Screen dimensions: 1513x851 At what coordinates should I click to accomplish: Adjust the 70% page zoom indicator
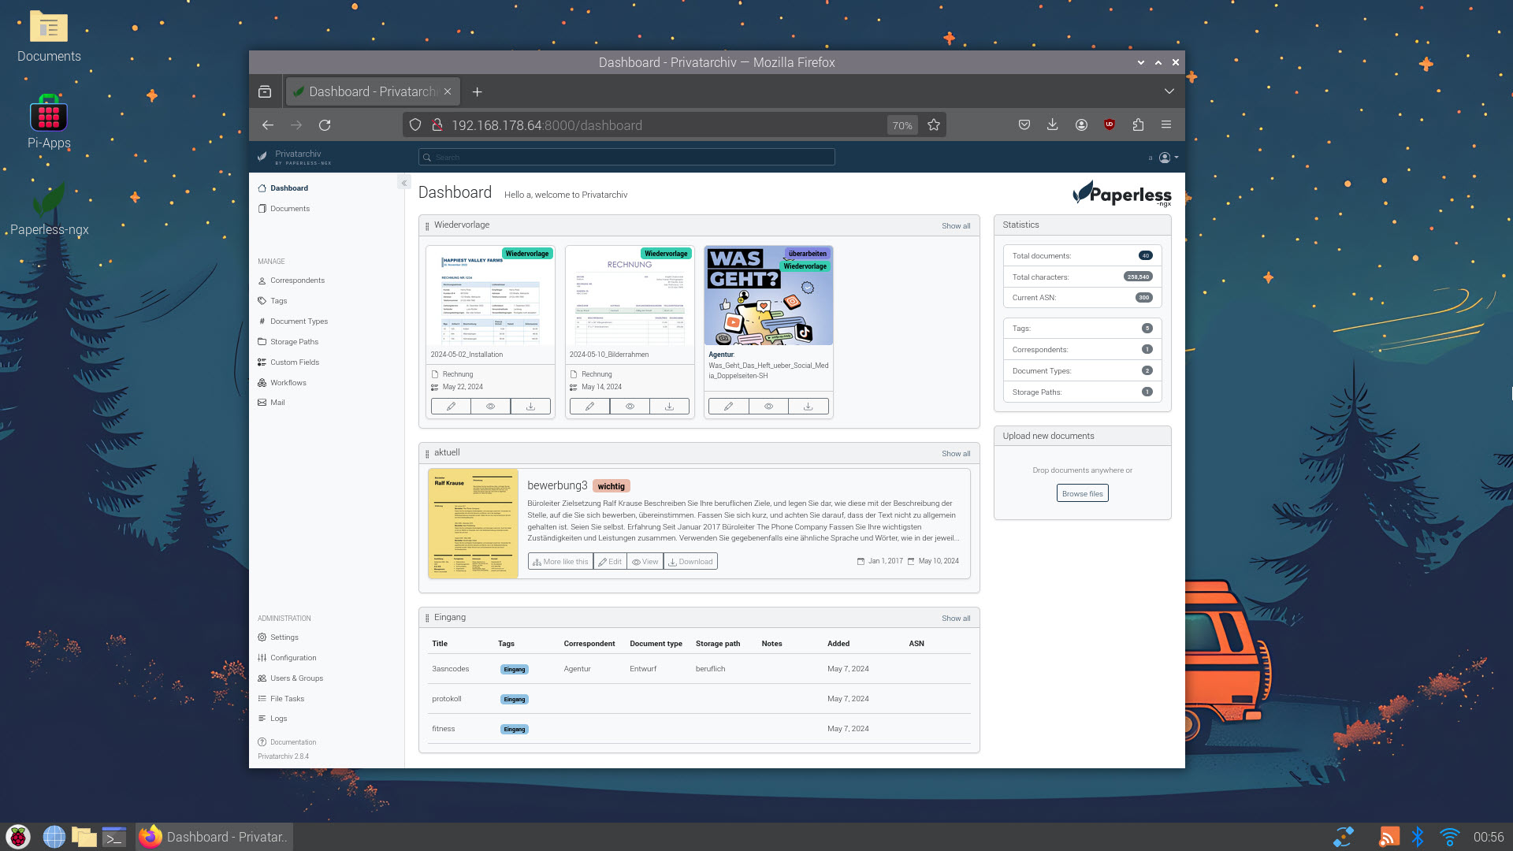pyautogui.click(x=901, y=124)
